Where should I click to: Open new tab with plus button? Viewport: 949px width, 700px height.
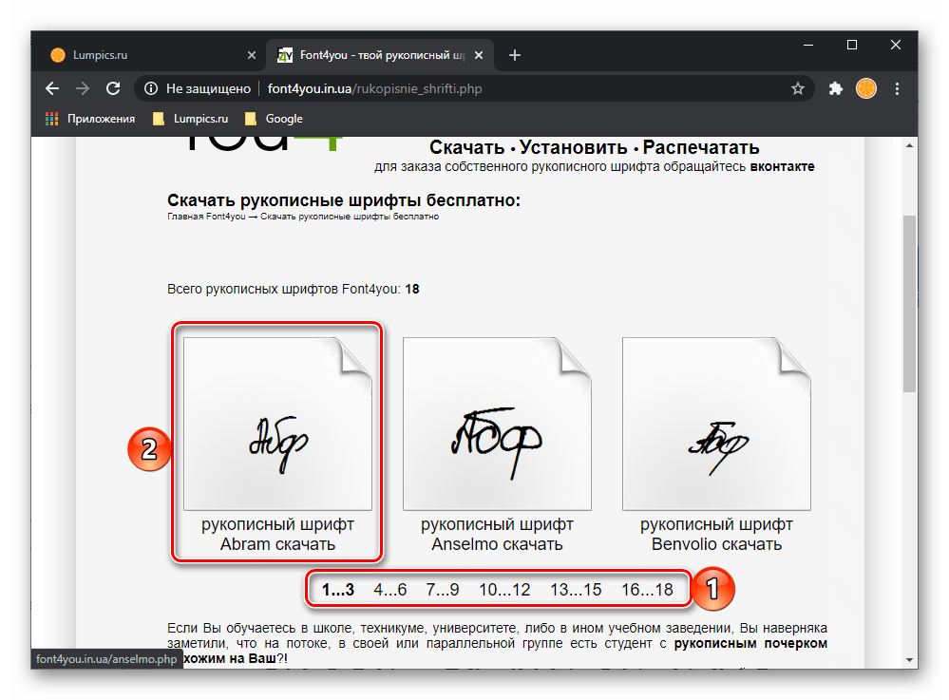pos(515,55)
